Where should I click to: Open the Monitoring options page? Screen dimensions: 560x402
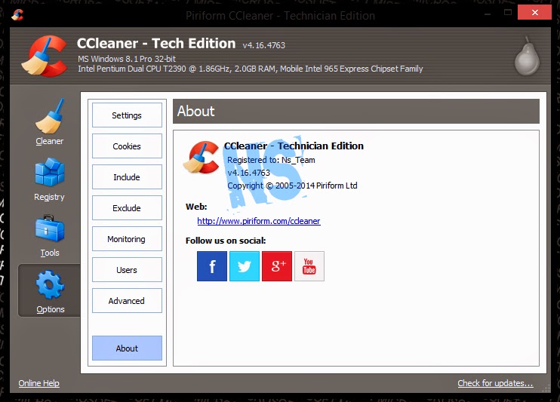(x=127, y=239)
